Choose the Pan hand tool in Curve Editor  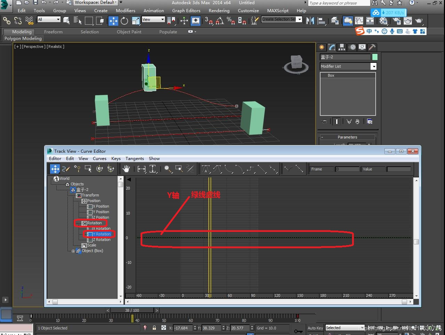[126, 169]
